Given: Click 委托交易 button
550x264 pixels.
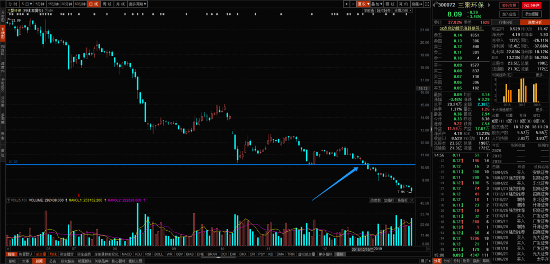Looking at the screenshot, I should [510, 5].
